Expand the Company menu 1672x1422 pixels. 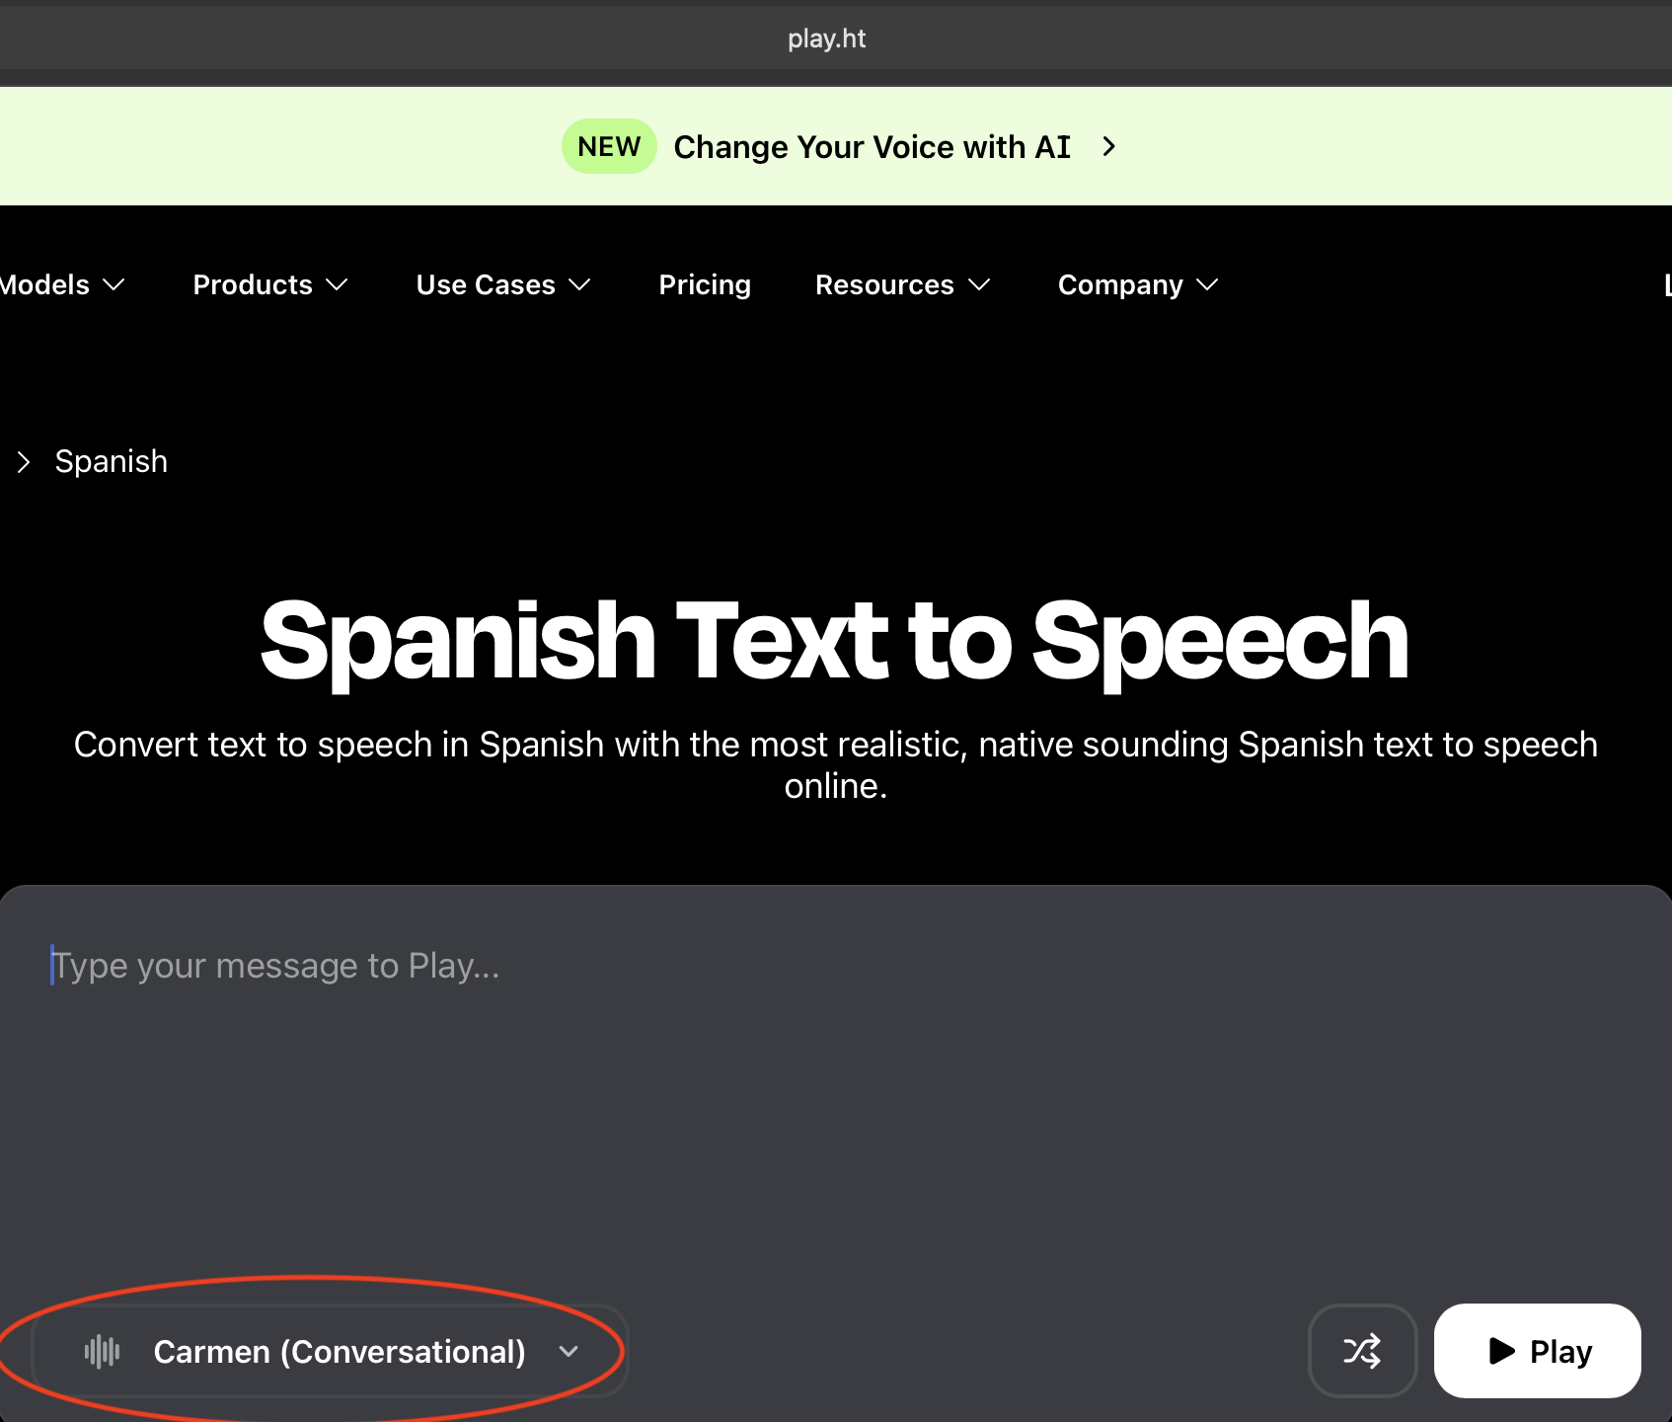(1138, 284)
